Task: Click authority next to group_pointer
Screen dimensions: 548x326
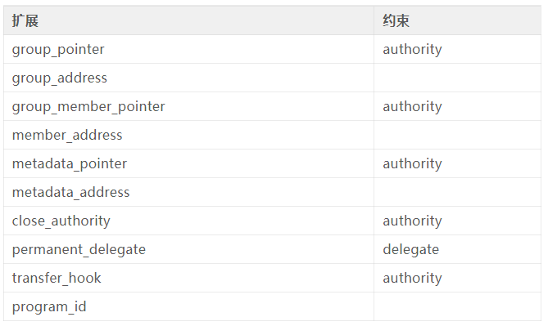Action: pos(412,50)
